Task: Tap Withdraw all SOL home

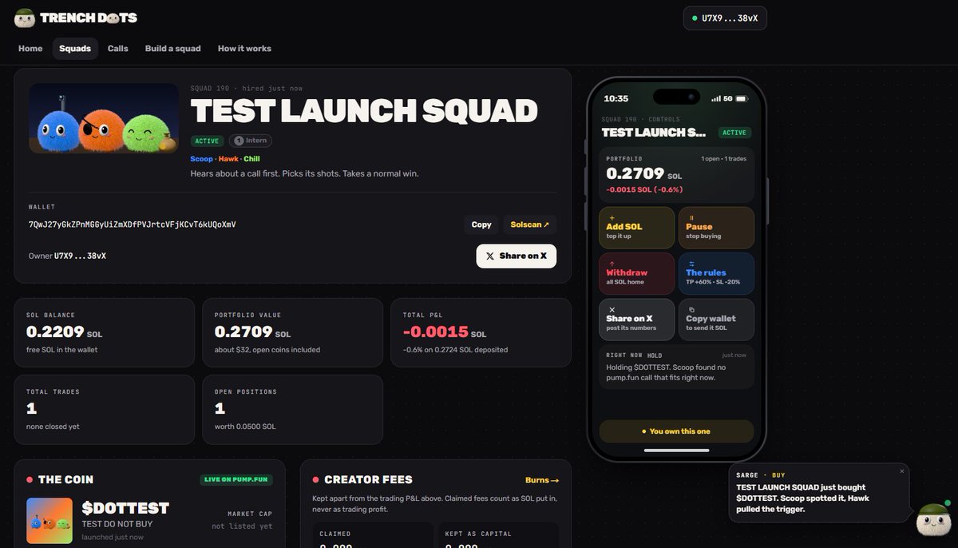Action: coord(637,273)
